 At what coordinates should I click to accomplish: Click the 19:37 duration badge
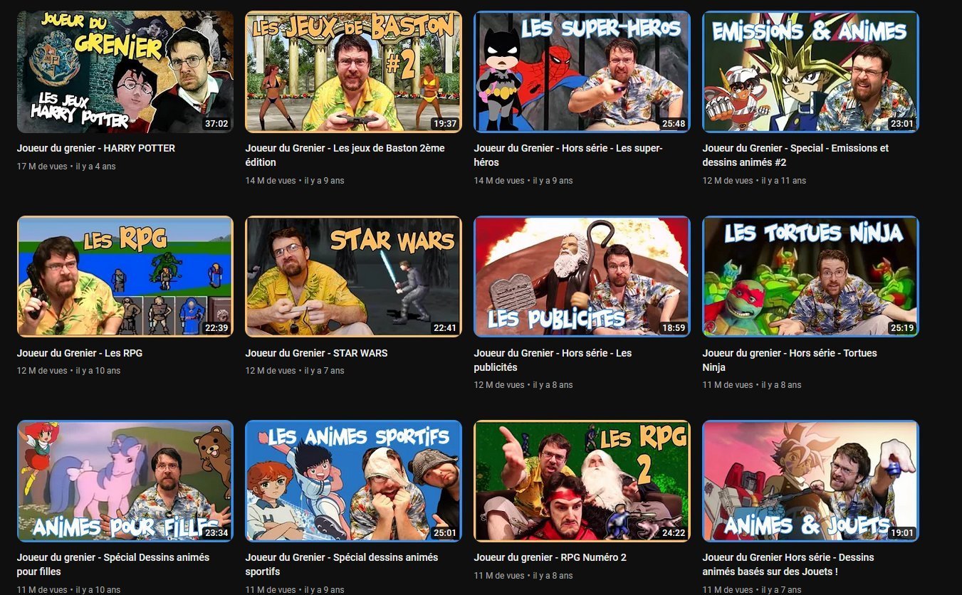pos(445,124)
